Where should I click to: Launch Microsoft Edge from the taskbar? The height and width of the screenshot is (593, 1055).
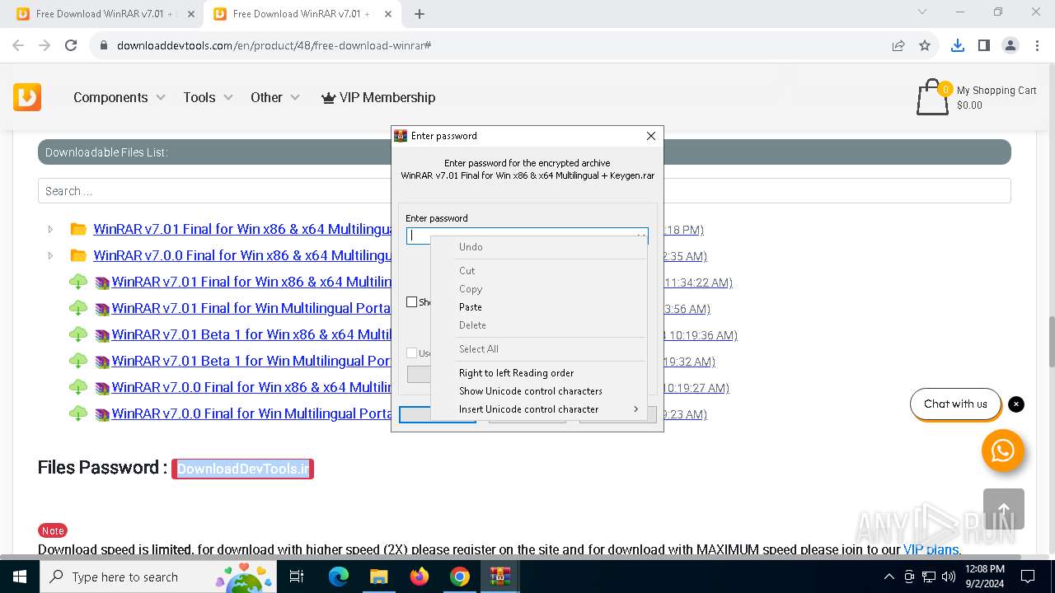coord(339,577)
